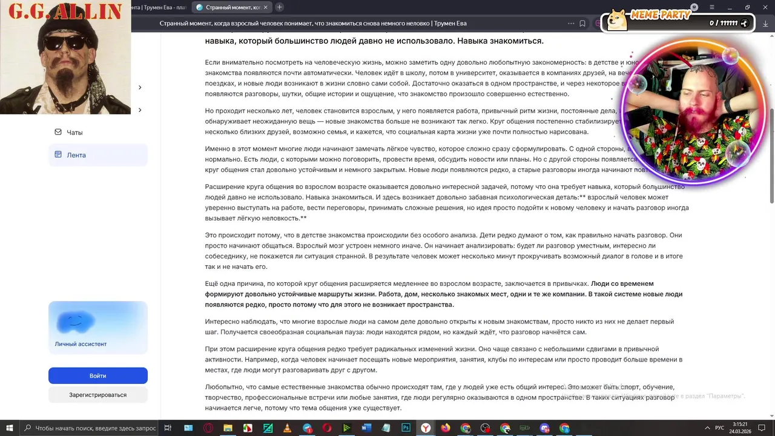Image resolution: width=775 pixels, height=436 pixels.
Task: Open File Explorer from taskbar
Action: click(228, 428)
